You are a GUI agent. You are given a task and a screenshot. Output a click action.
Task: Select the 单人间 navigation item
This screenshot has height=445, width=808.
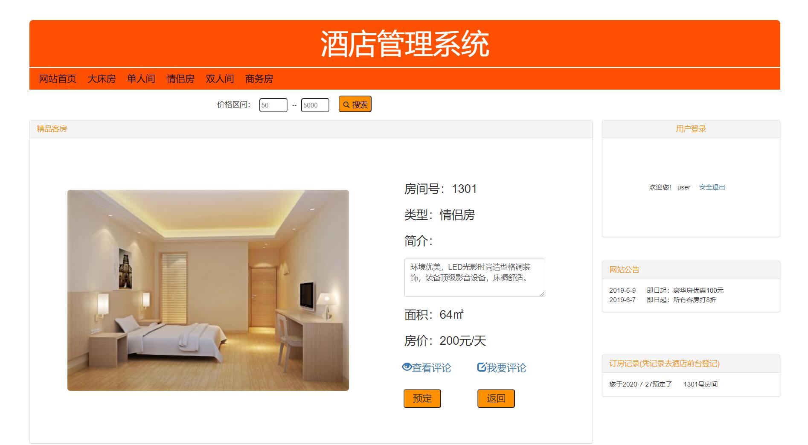pos(141,79)
